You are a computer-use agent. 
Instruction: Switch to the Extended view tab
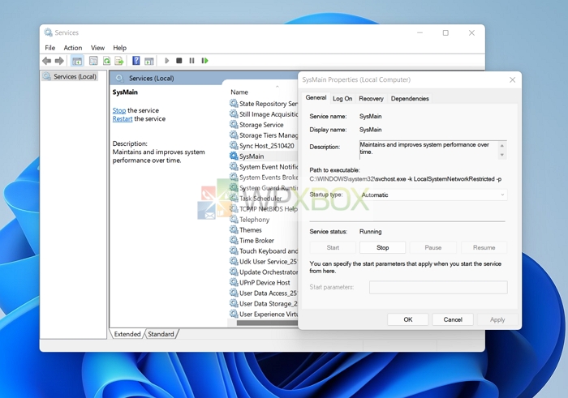pyautogui.click(x=127, y=334)
